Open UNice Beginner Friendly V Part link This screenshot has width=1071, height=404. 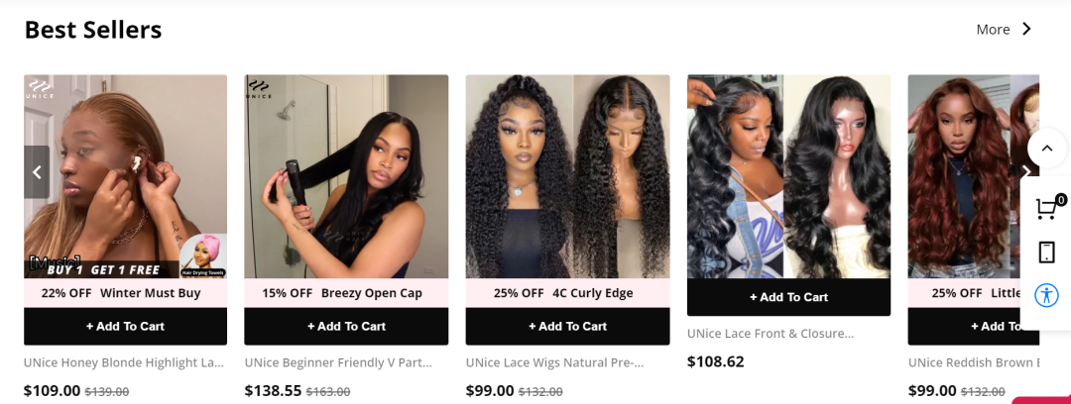point(338,362)
